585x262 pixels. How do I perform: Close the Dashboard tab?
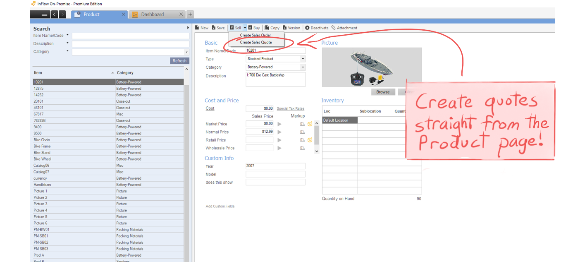click(181, 14)
